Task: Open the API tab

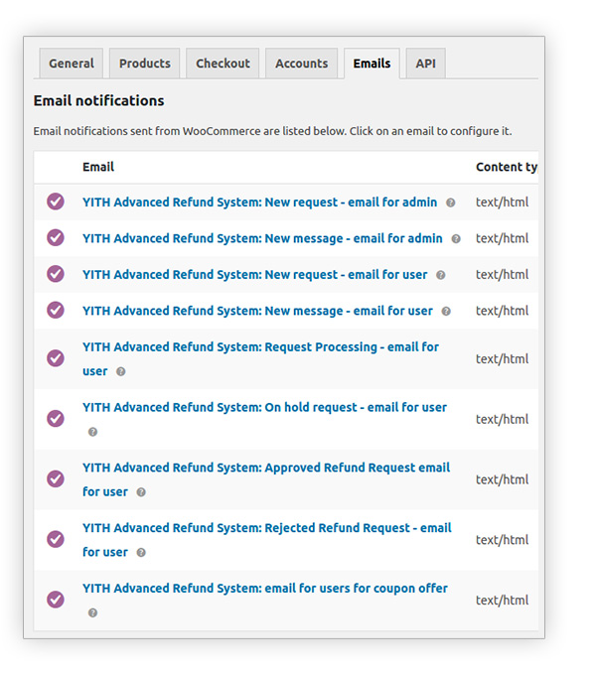Action: coord(425,64)
